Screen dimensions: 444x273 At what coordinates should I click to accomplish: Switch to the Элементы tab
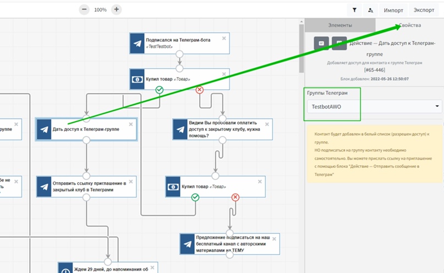[340, 25]
